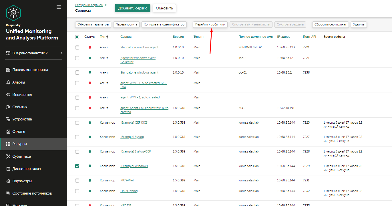Open the Standalone windows agent link for WIN10-KES-EDR
Screen dimensions: 392x206
[139, 47]
